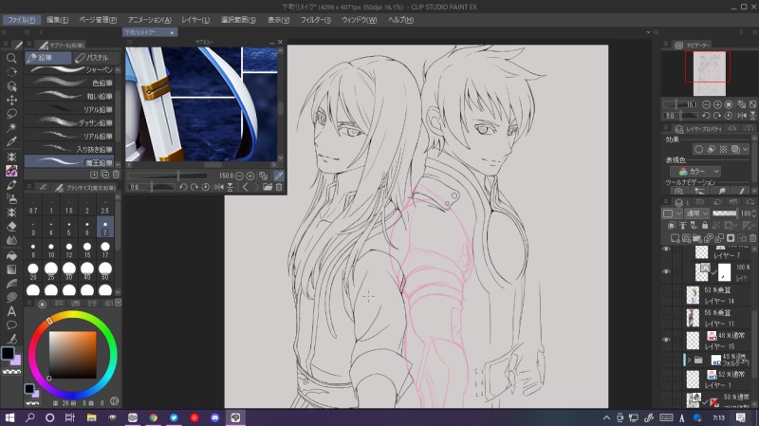
Task: Open the レイヤー(L) menu
Action: [194, 19]
